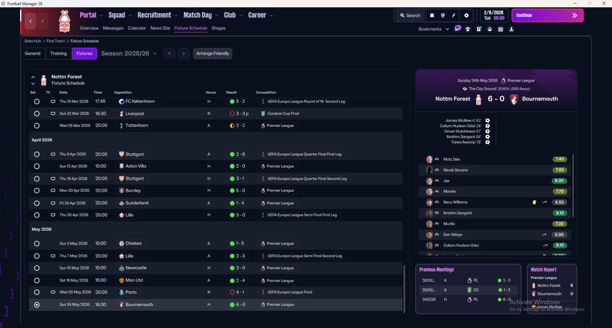Select the Chelsea fixture radio button

coord(37,244)
